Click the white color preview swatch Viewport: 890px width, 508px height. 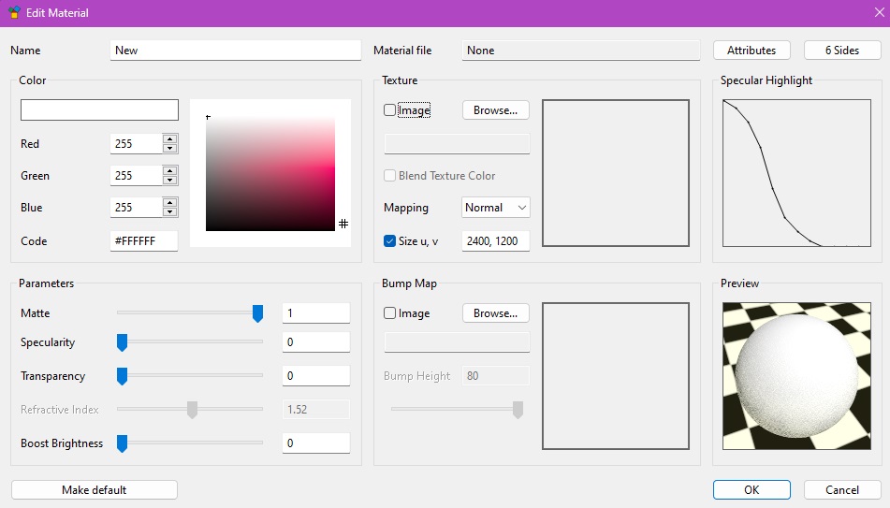point(99,110)
